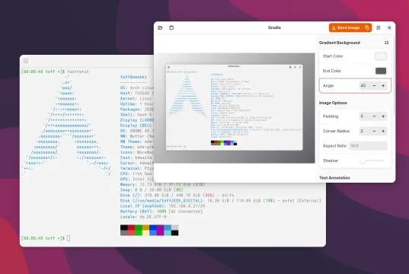Screen dimensions: 409x274
Task: Click the 'toff@smokki' text in terminal
Action: tap(133, 77)
